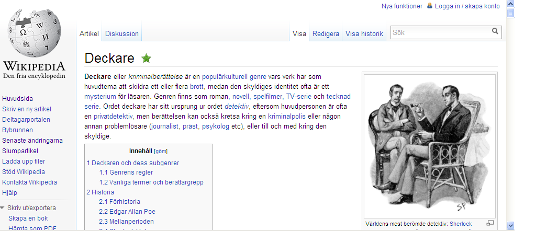Screen dimensions: 536x231
Task: Open Hjälp in sidebar
Action: [9, 192]
